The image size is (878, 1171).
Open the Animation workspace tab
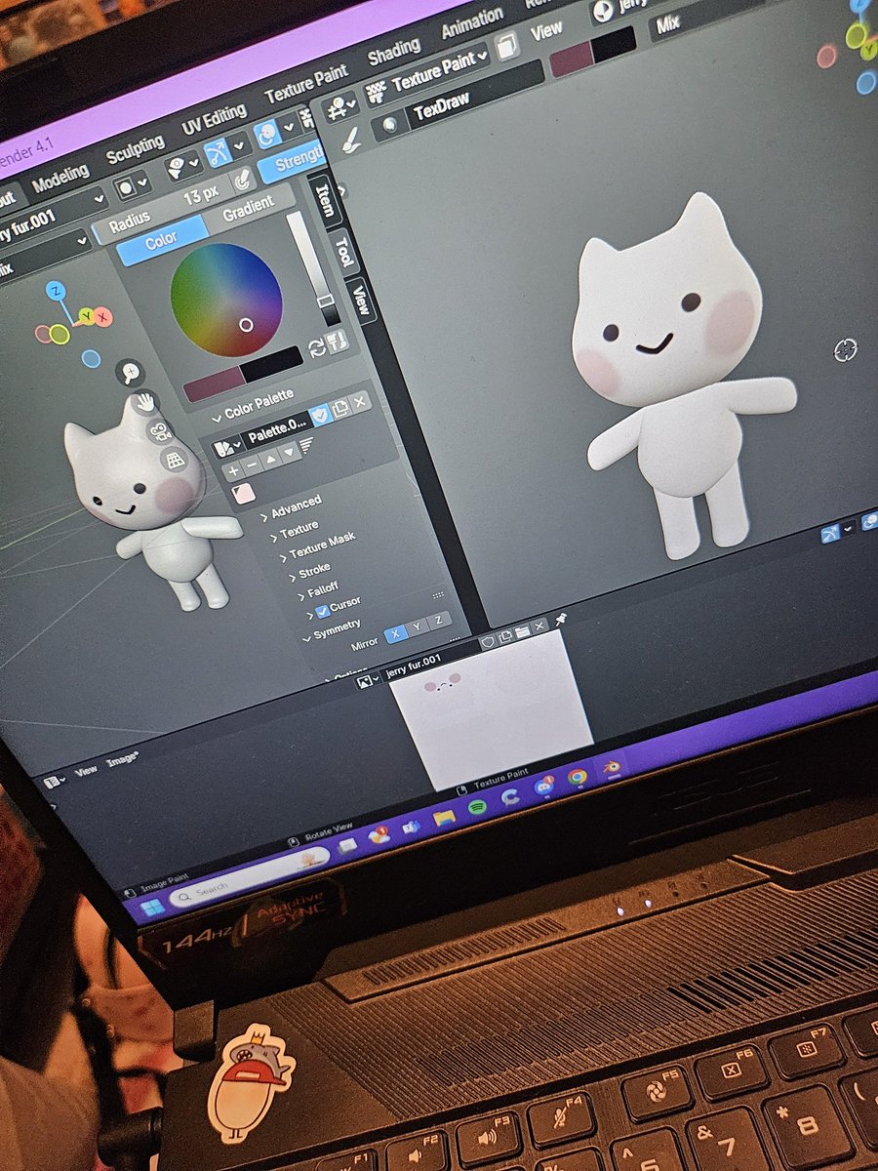pyautogui.click(x=471, y=21)
